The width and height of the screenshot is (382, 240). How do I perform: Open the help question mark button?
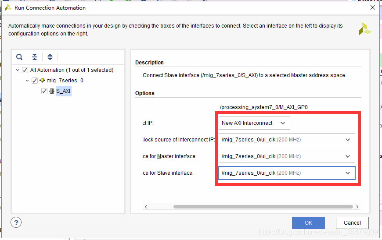pos(16,222)
